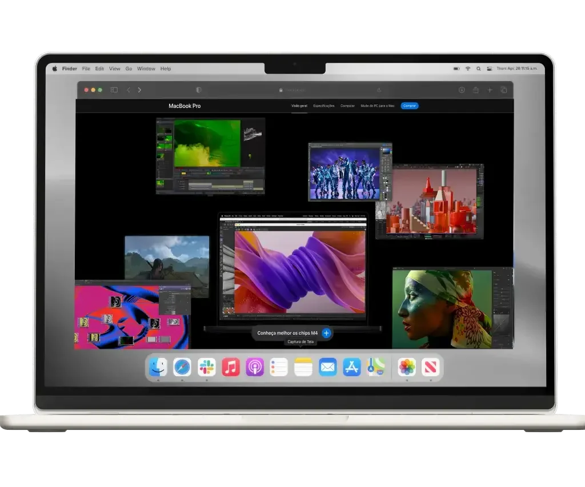585x487 pixels.
Task: Open Maps from the Dock
Action: click(x=376, y=367)
